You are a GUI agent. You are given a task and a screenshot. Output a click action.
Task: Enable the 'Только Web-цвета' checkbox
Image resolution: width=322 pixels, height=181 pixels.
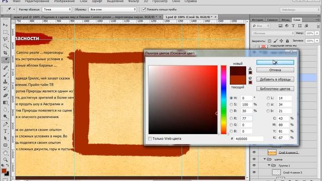150,139
